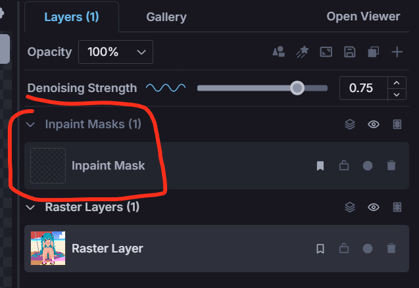Click the Inpaint Mask fill color circle

click(x=368, y=166)
